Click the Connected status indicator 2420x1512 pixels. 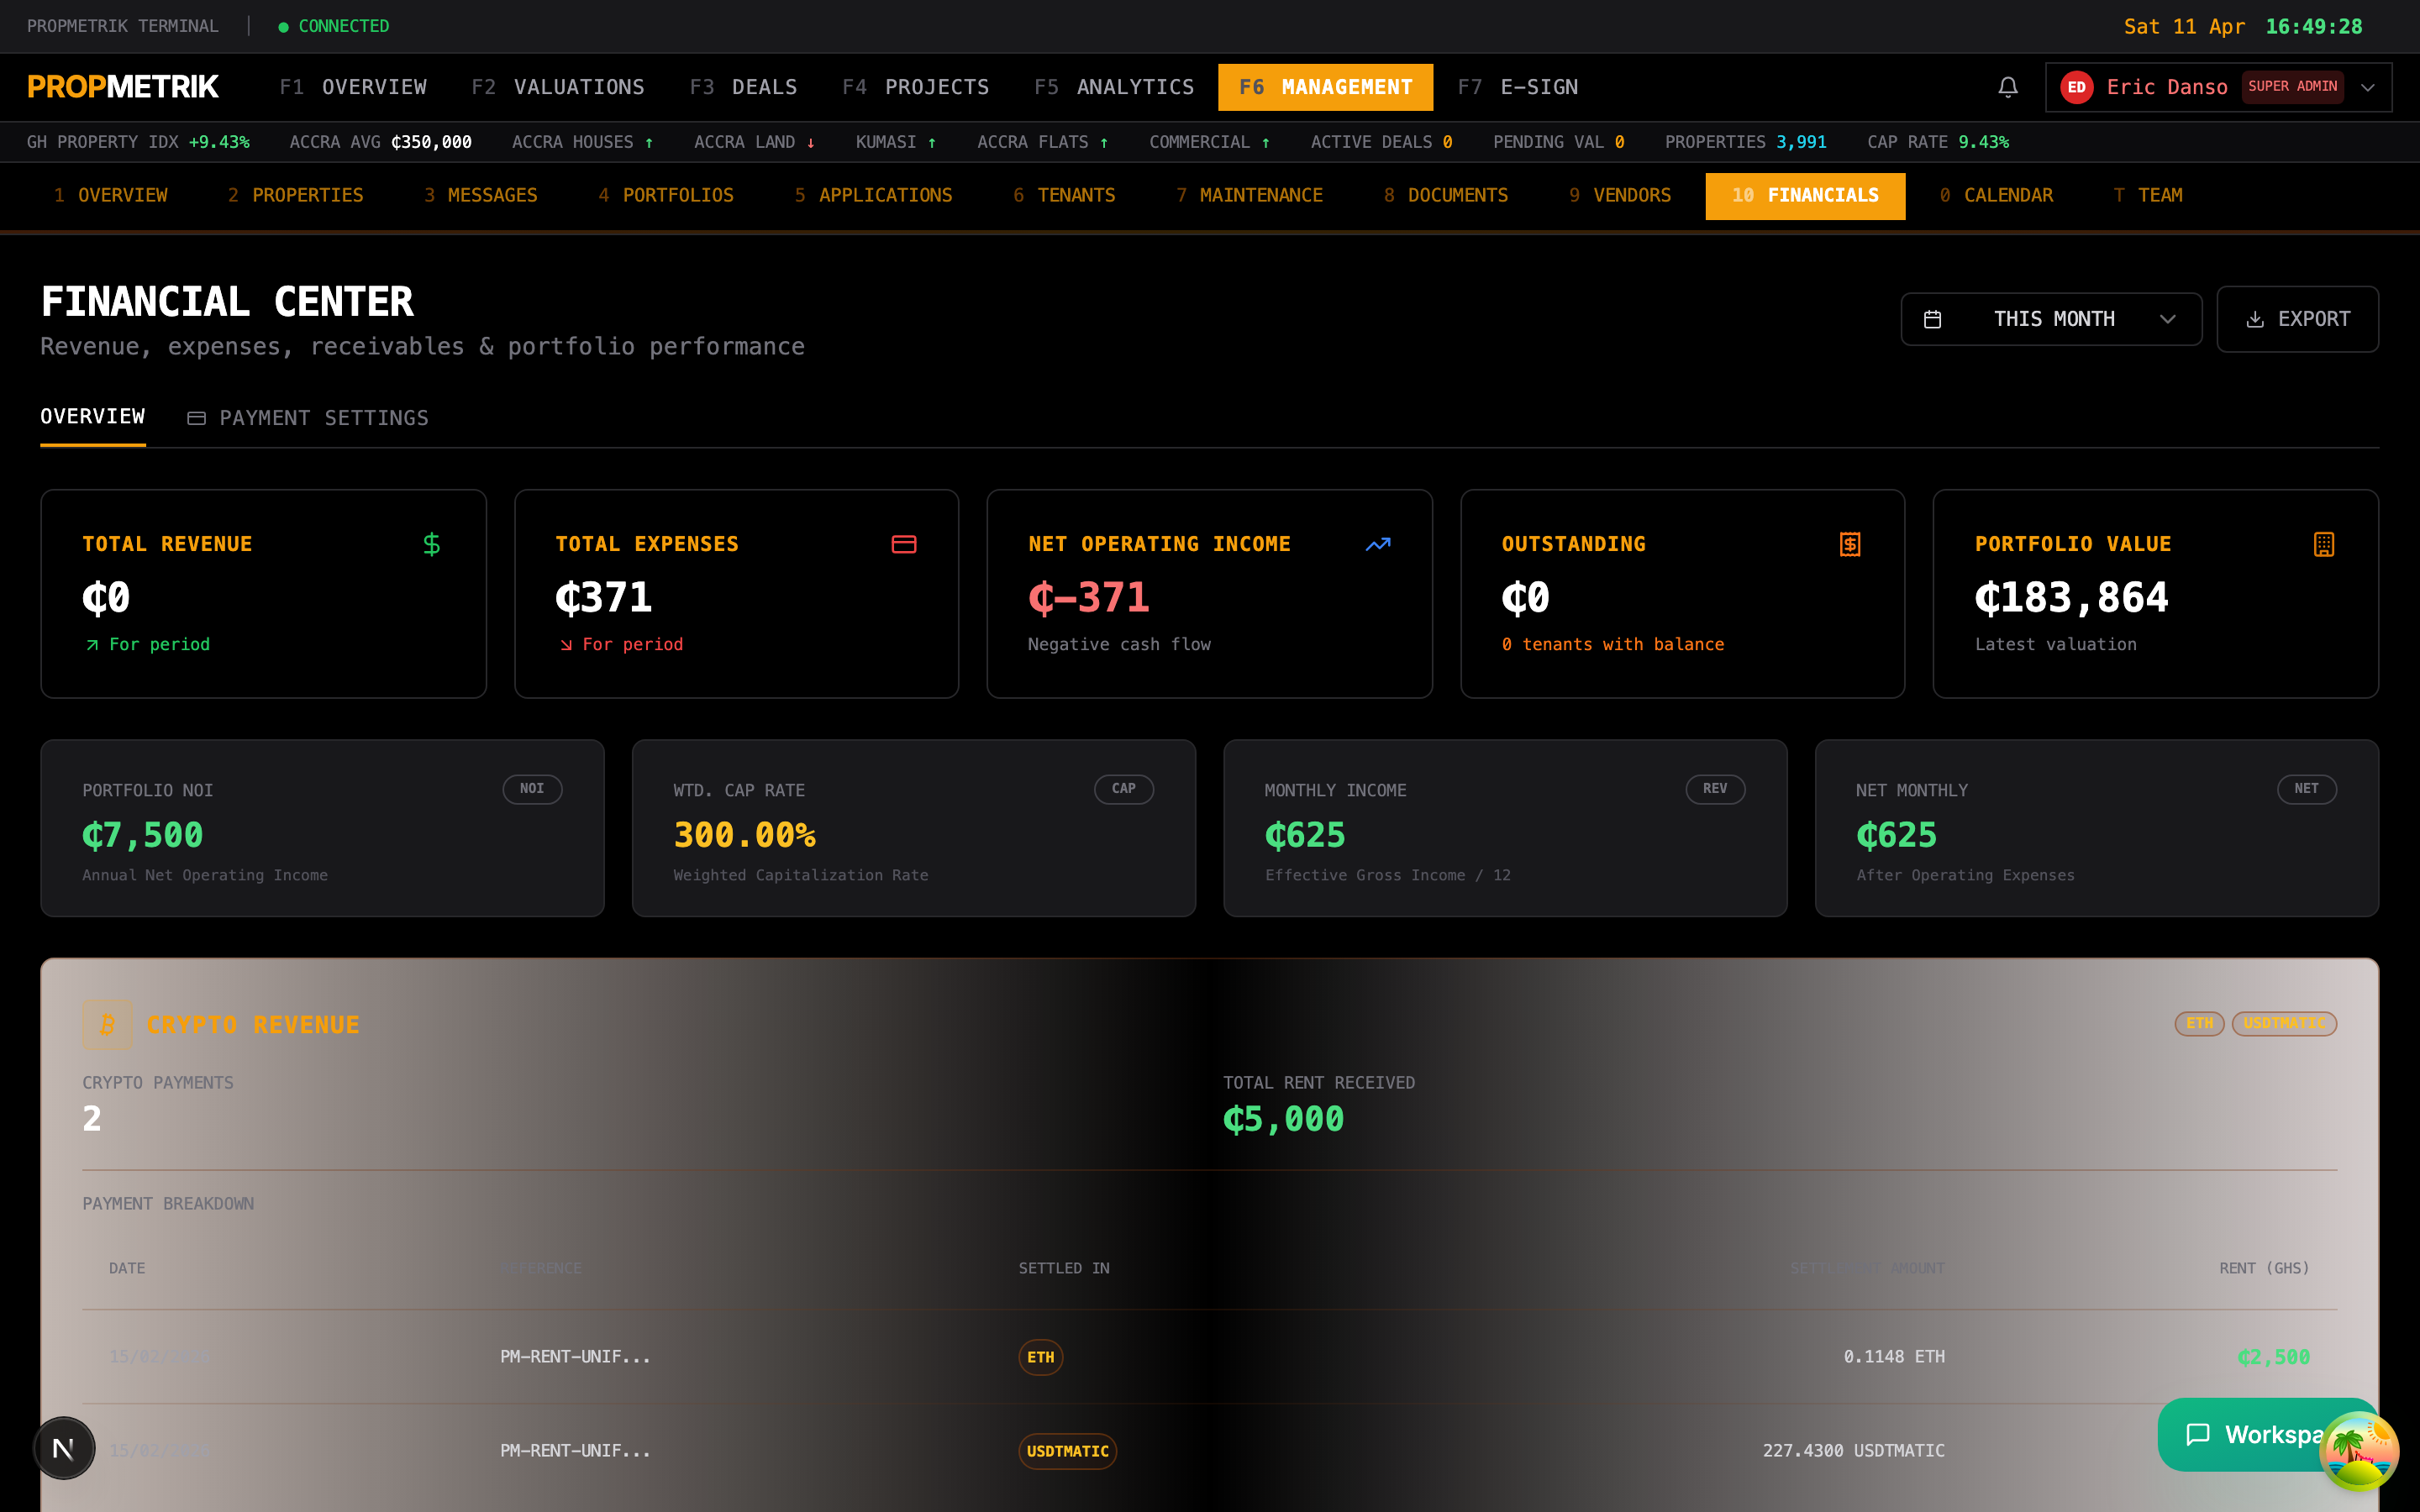pyautogui.click(x=334, y=26)
